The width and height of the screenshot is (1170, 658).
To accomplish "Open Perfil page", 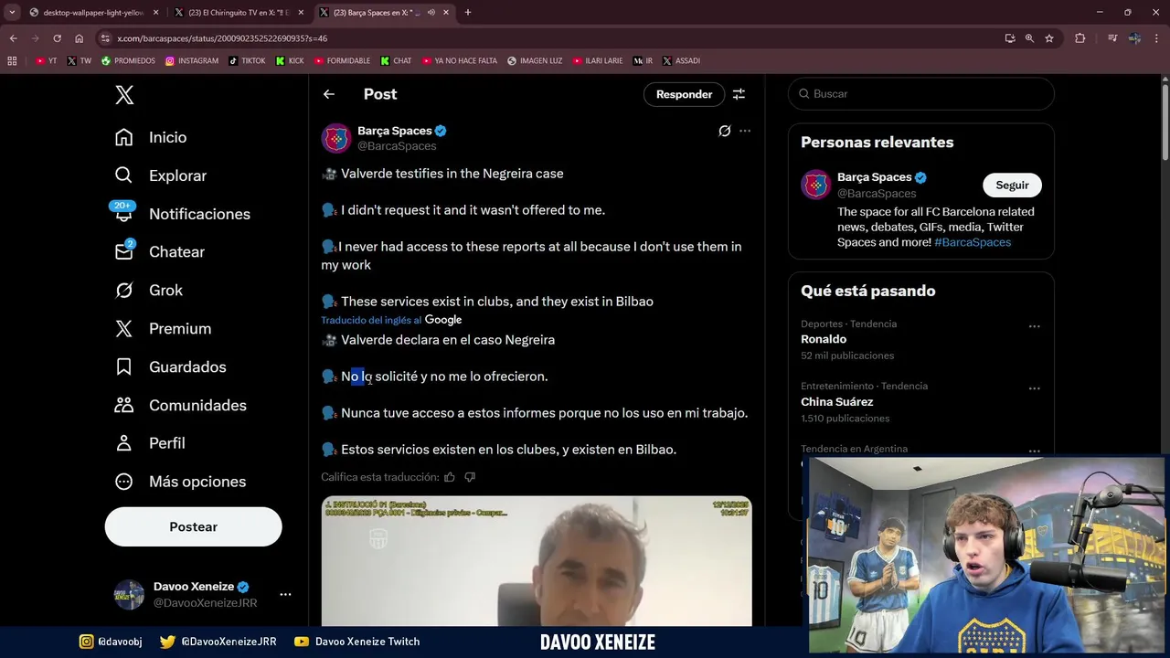I will coord(150,443).
